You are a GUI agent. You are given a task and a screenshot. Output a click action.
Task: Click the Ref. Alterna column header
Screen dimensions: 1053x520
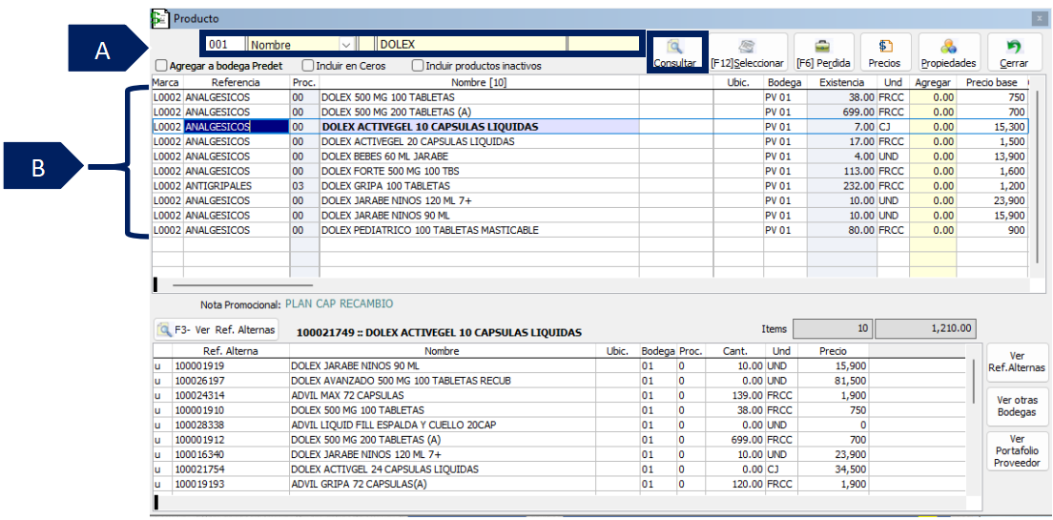[231, 351]
